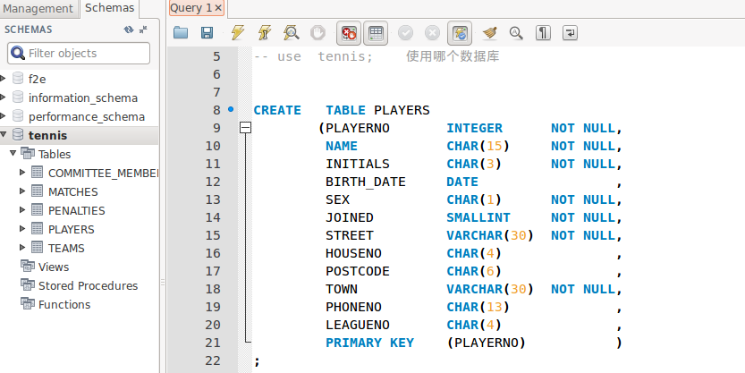This screenshot has width=745, height=373.
Task: Expand the f2e schema
Action: [x=4, y=79]
